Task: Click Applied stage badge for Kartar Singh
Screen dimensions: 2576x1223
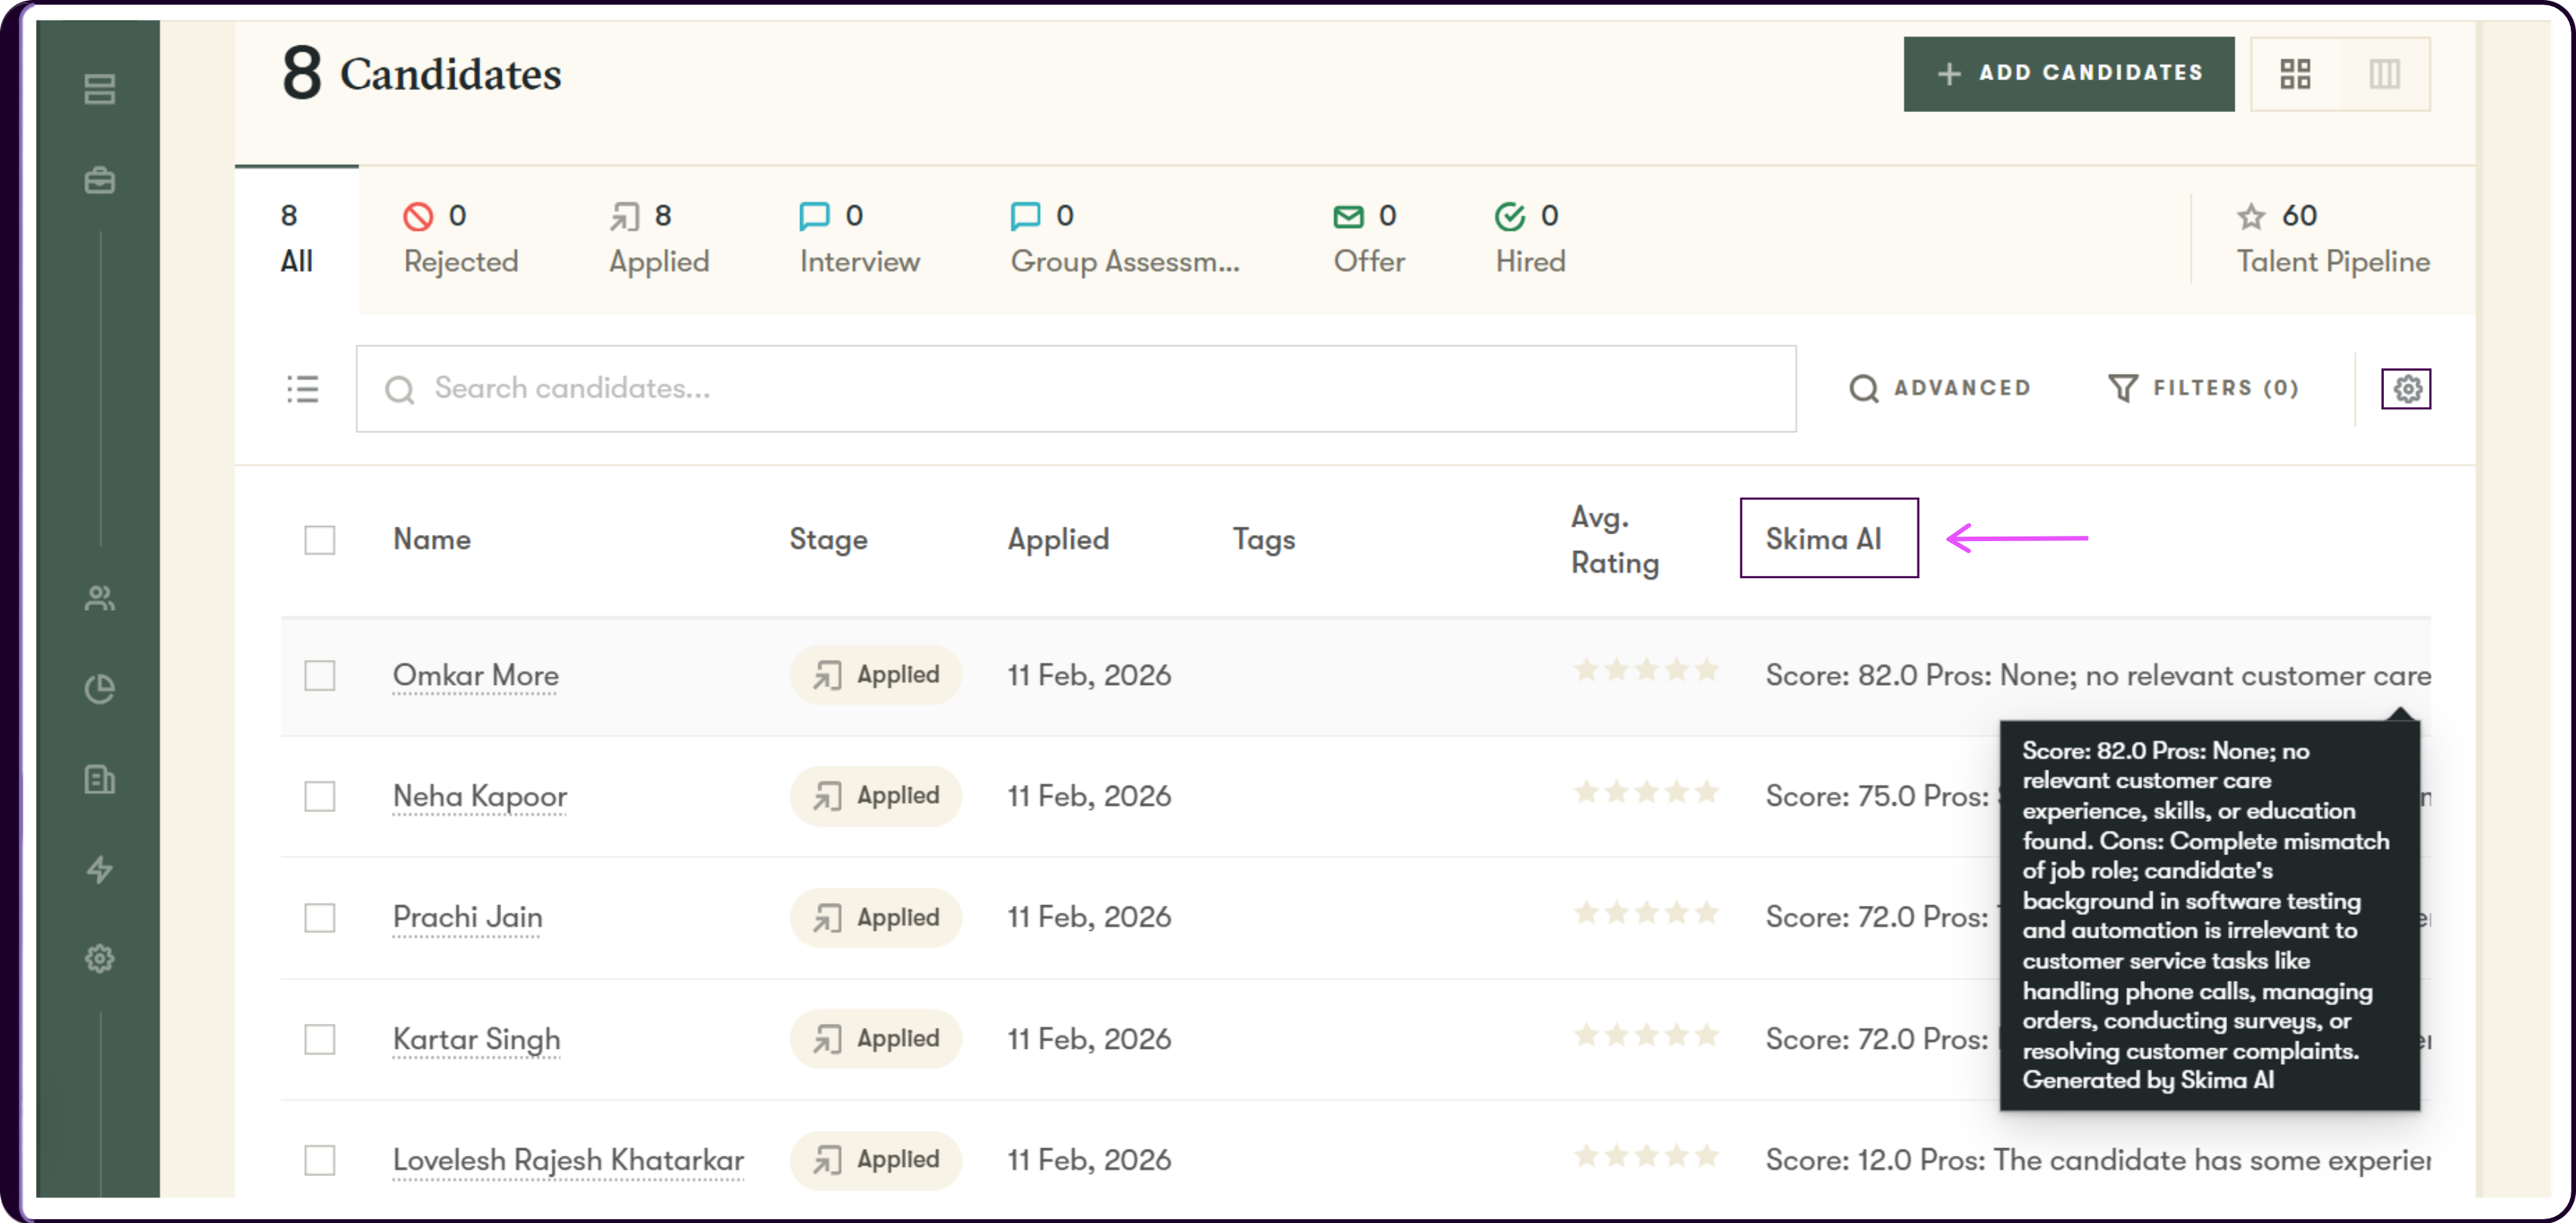Action: (875, 1039)
